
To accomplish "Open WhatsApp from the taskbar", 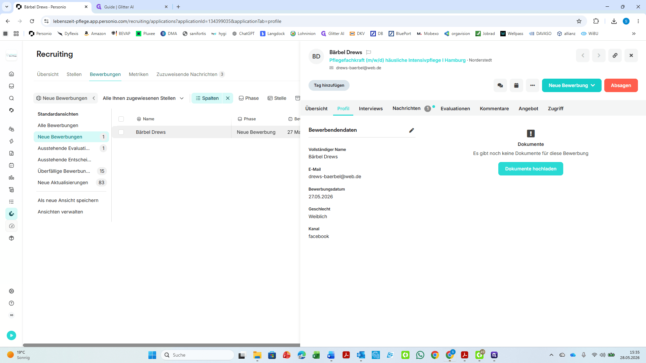I will [x=420, y=355].
